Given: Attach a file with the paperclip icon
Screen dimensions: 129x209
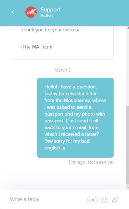Looking at the screenshot, I should [115, 200].
